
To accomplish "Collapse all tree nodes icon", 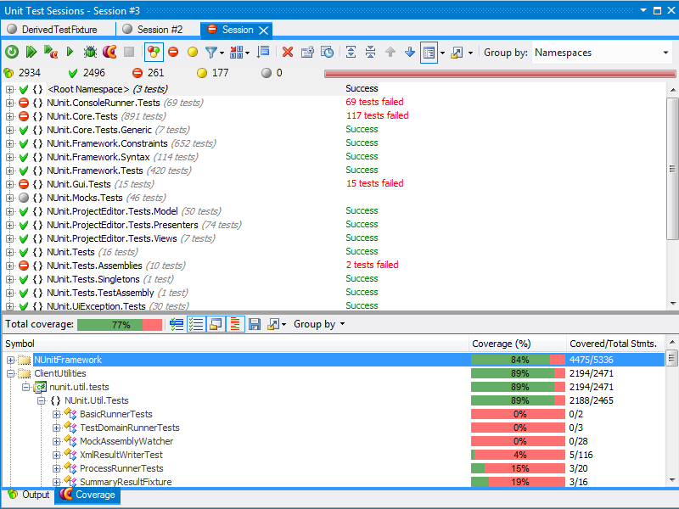I will pos(371,53).
